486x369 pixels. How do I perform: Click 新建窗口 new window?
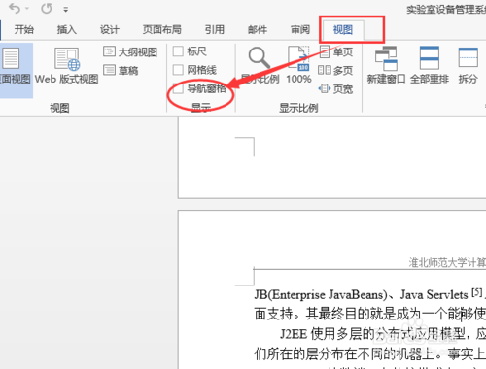pyautogui.click(x=386, y=66)
